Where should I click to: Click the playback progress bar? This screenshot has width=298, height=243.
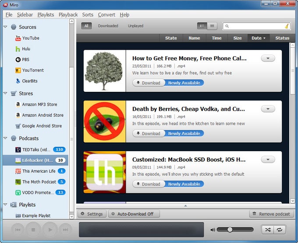141,230
